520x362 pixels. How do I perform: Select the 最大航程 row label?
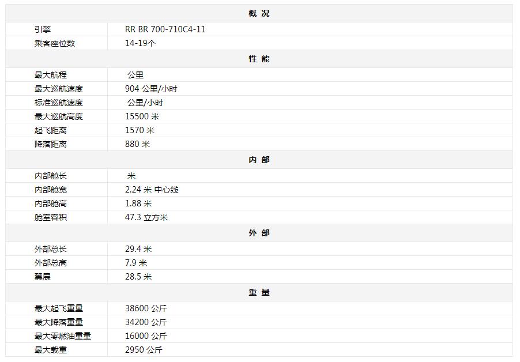click(51, 75)
